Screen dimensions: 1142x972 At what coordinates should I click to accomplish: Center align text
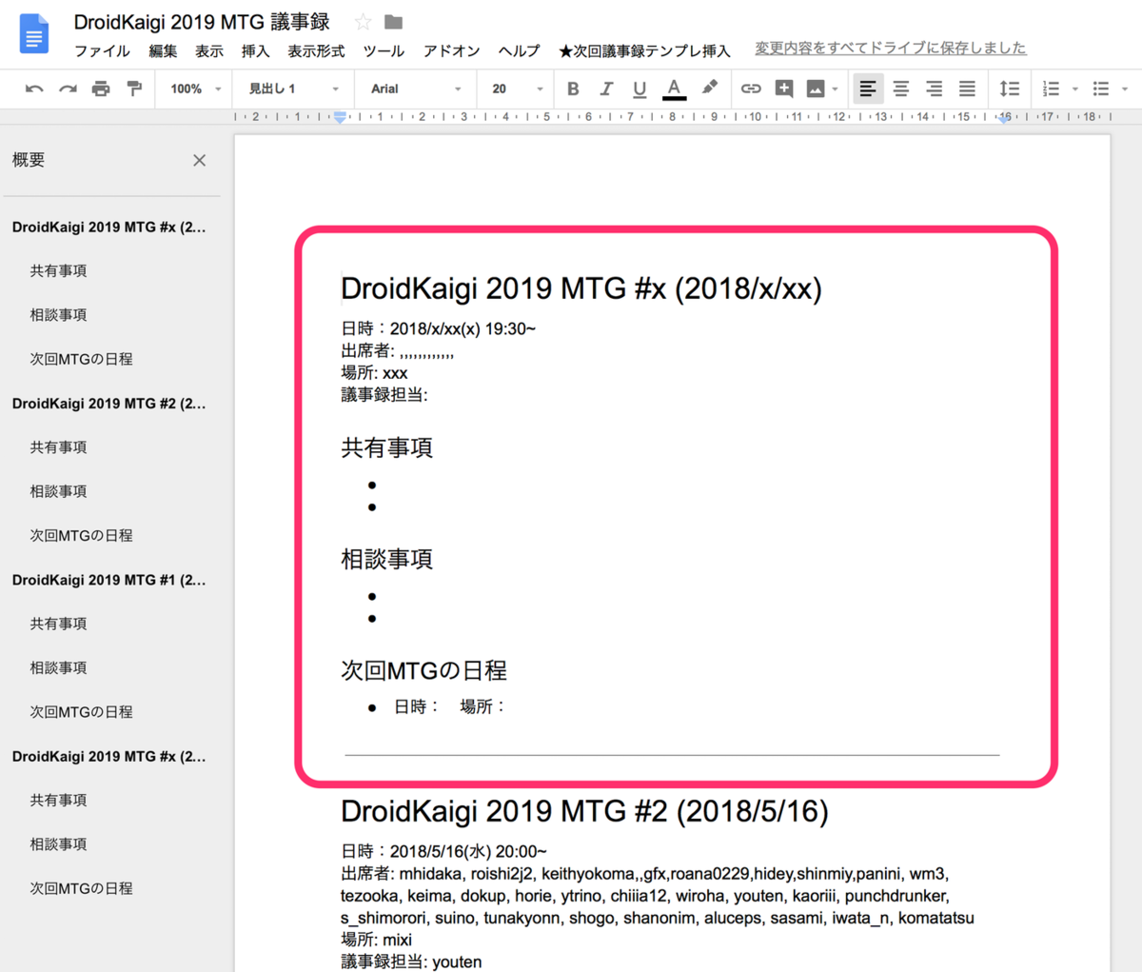[901, 89]
